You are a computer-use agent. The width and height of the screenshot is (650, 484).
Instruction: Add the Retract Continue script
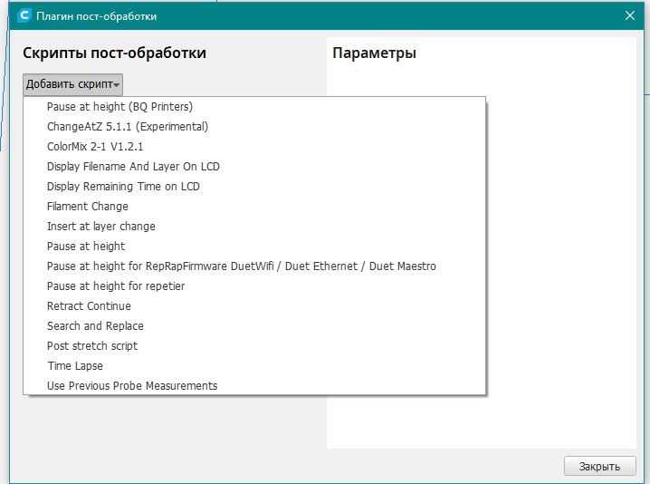[254, 306]
